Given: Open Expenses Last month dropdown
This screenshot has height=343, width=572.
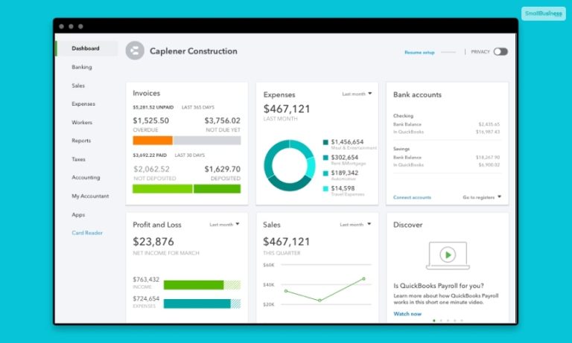Looking at the screenshot, I should (x=356, y=94).
